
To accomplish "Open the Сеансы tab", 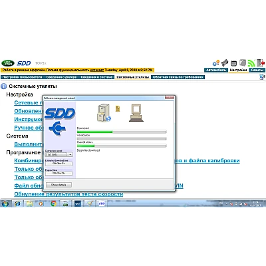I will point(257,70).
